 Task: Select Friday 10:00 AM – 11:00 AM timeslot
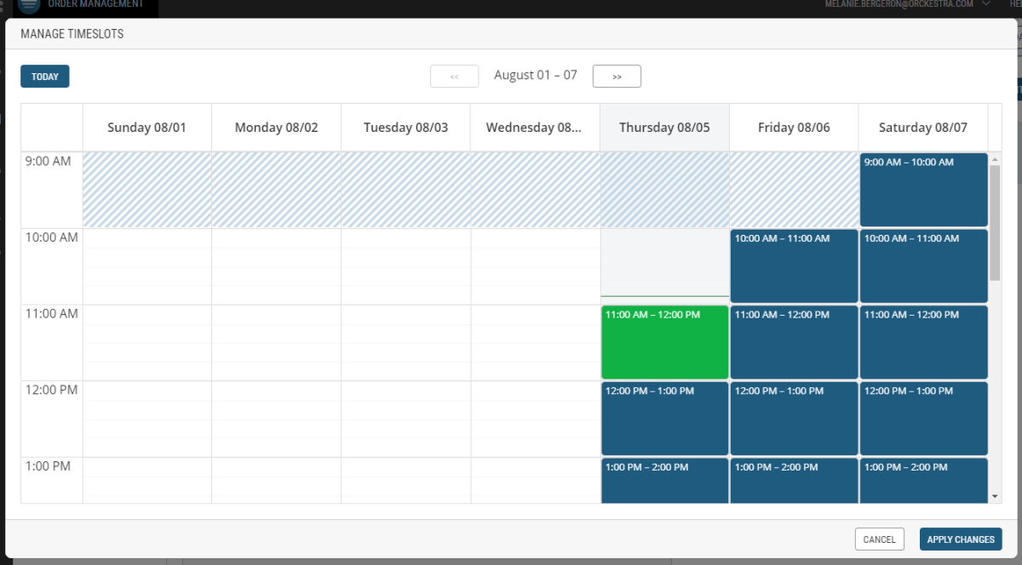(794, 265)
